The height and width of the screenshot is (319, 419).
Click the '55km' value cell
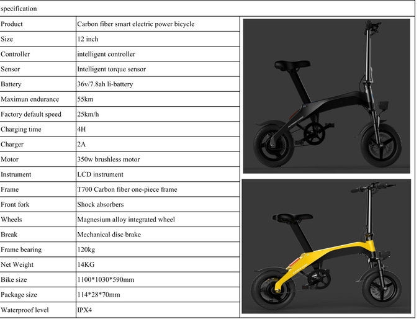click(158, 99)
